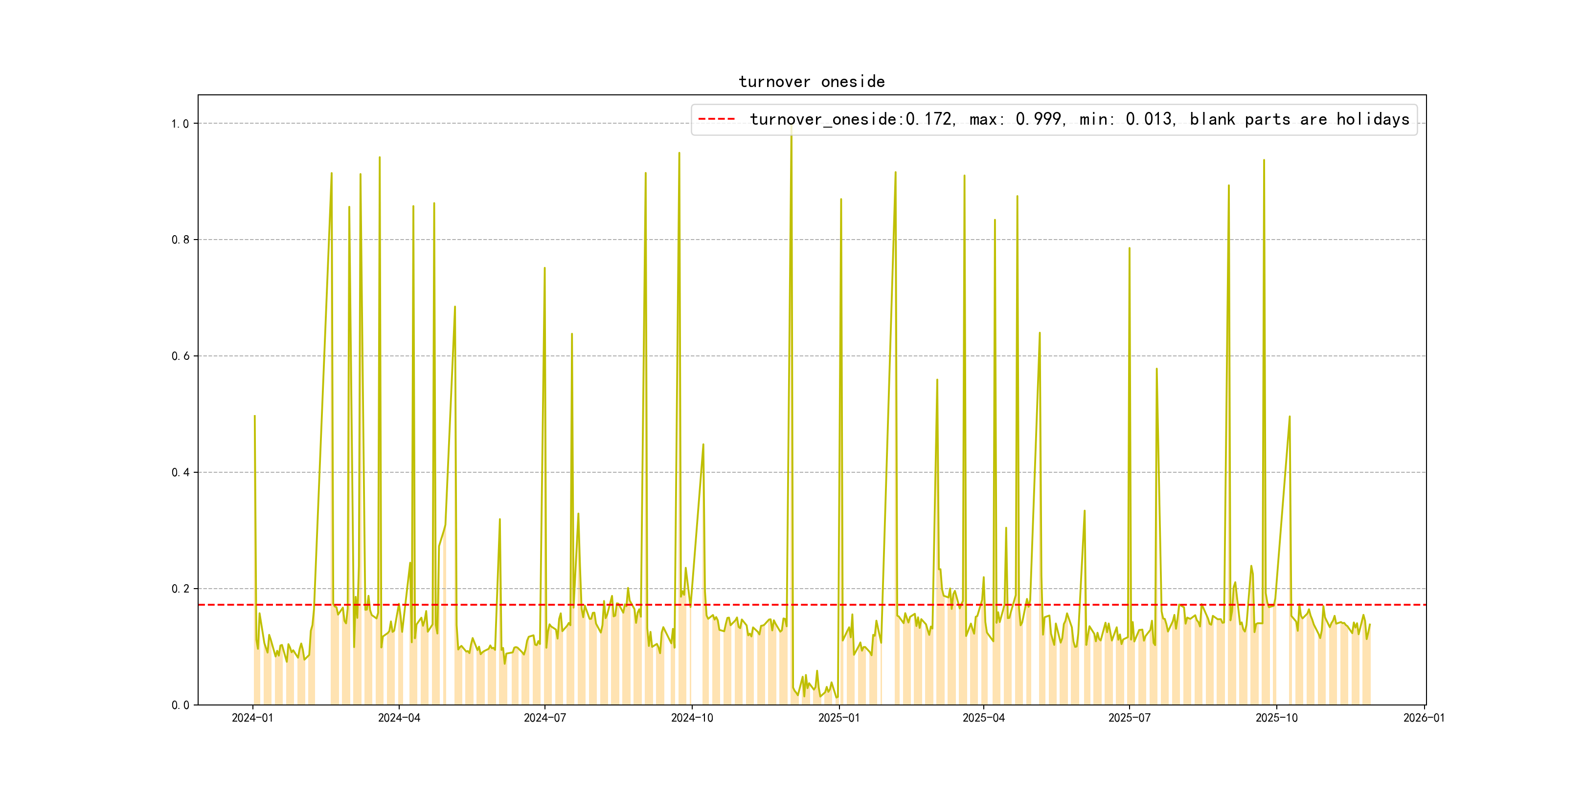Viewport: 1585px width, 792px height.
Task: Click the 2025-04 x-axis date label
Action: pos(983,718)
